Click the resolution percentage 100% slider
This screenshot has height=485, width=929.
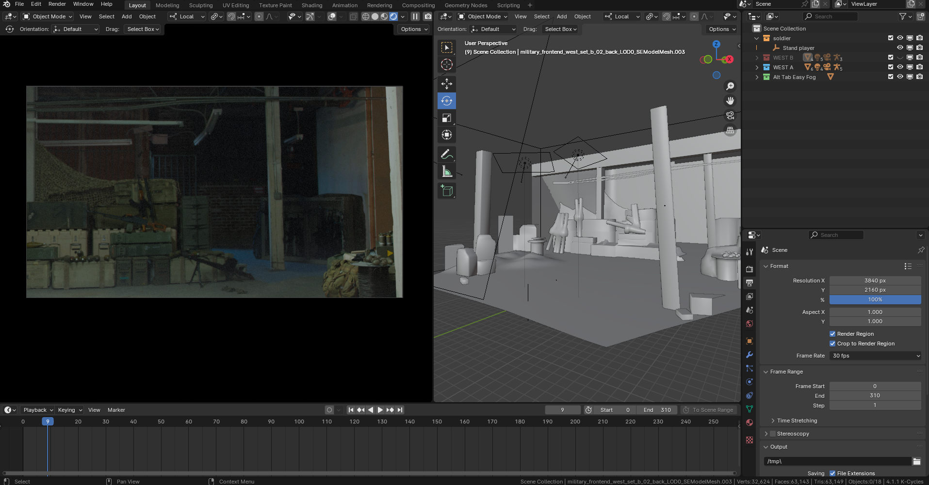pyautogui.click(x=875, y=299)
